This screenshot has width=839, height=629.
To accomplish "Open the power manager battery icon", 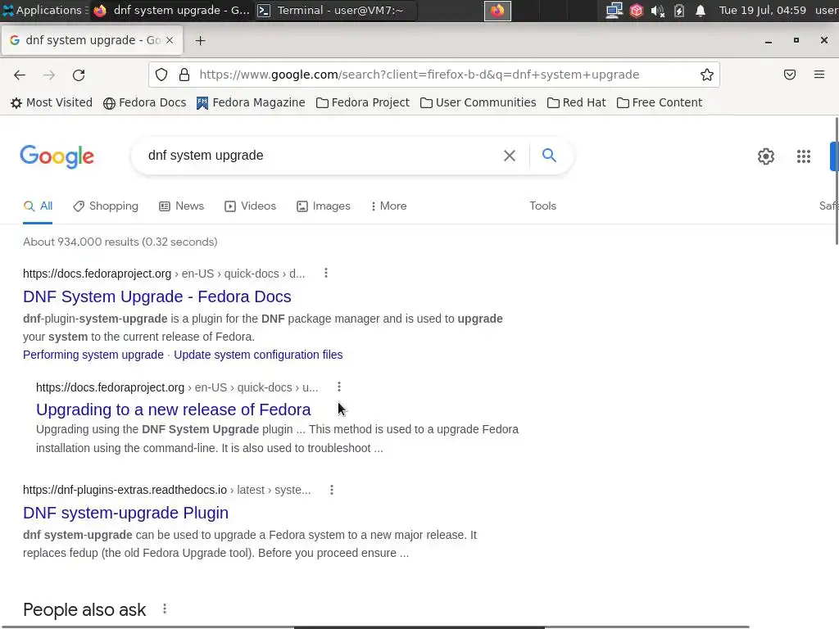I will (679, 11).
